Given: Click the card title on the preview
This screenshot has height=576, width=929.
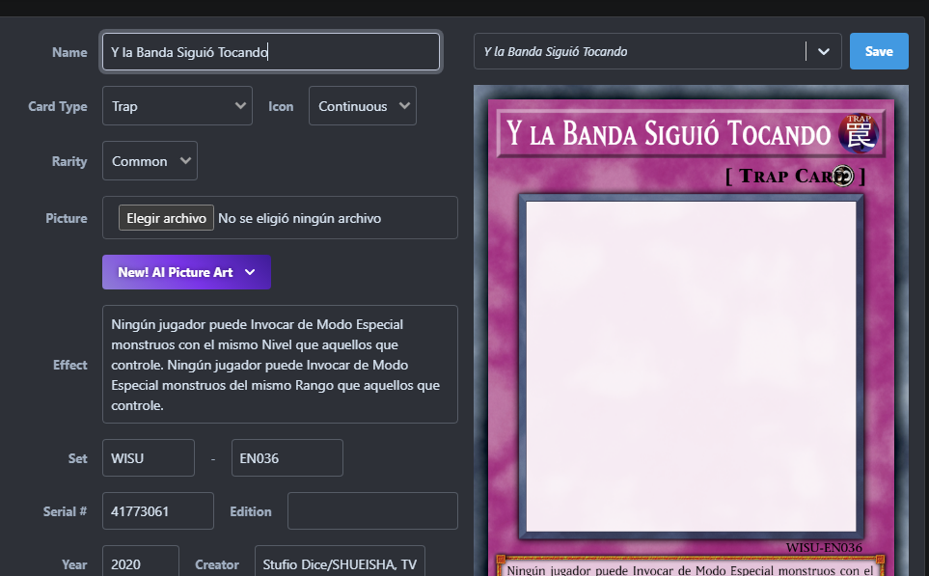Looking at the screenshot, I should (x=669, y=134).
